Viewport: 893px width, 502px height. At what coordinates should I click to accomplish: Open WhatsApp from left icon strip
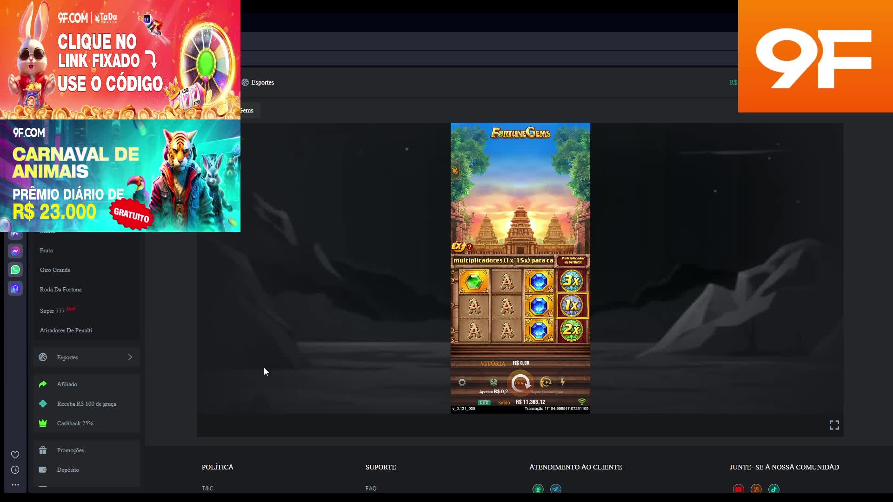coord(15,270)
